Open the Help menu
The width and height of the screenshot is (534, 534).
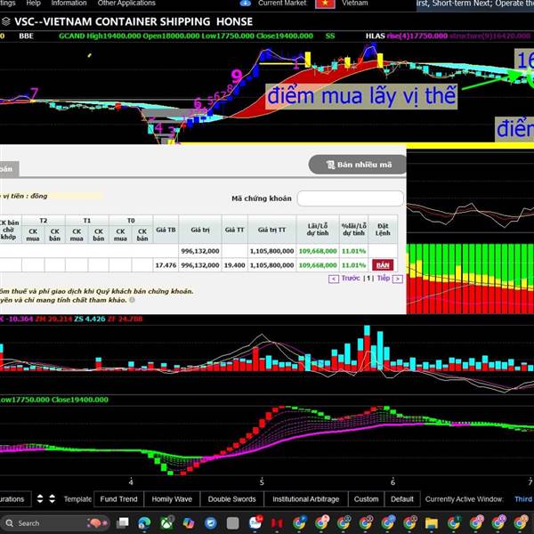[x=34, y=3]
